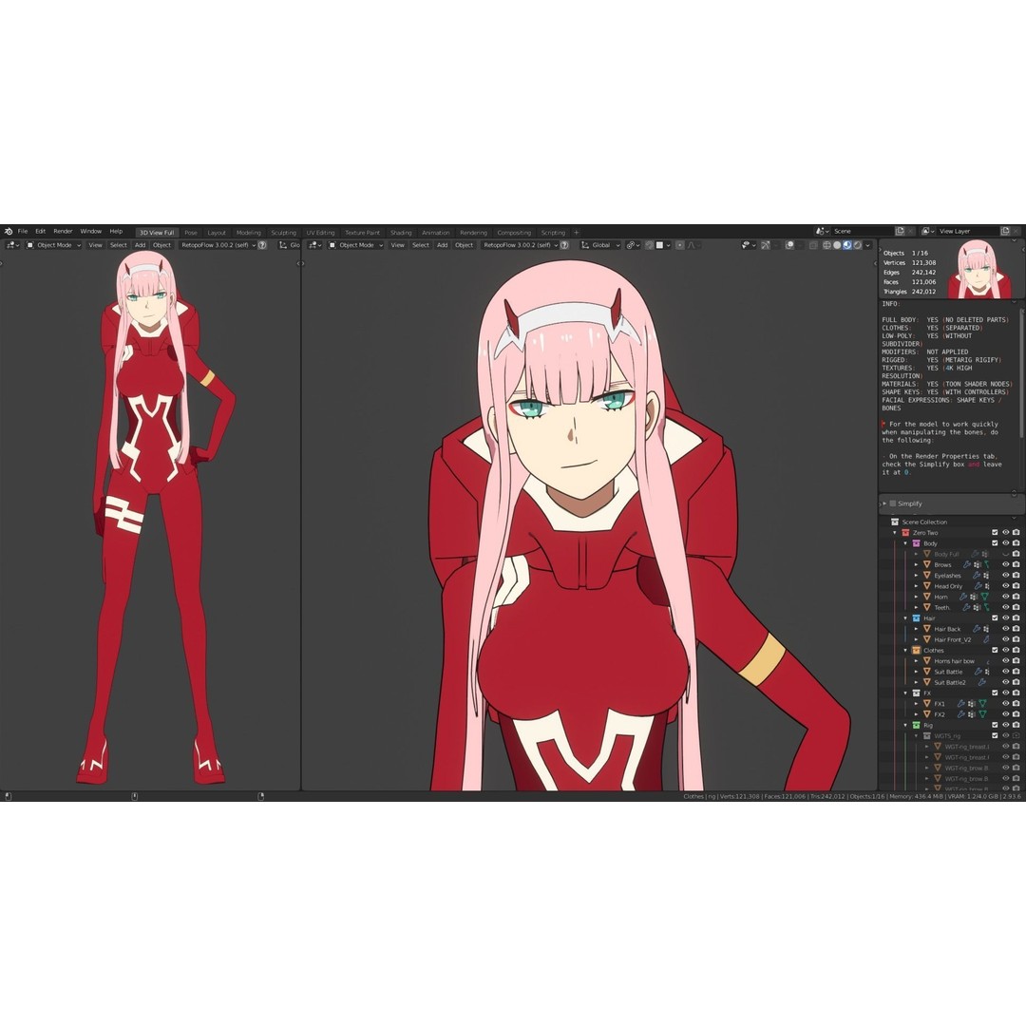Switch to Sculpting workspace tab
Screen dimensions: 1026x1026
click(x=283, y=233)
